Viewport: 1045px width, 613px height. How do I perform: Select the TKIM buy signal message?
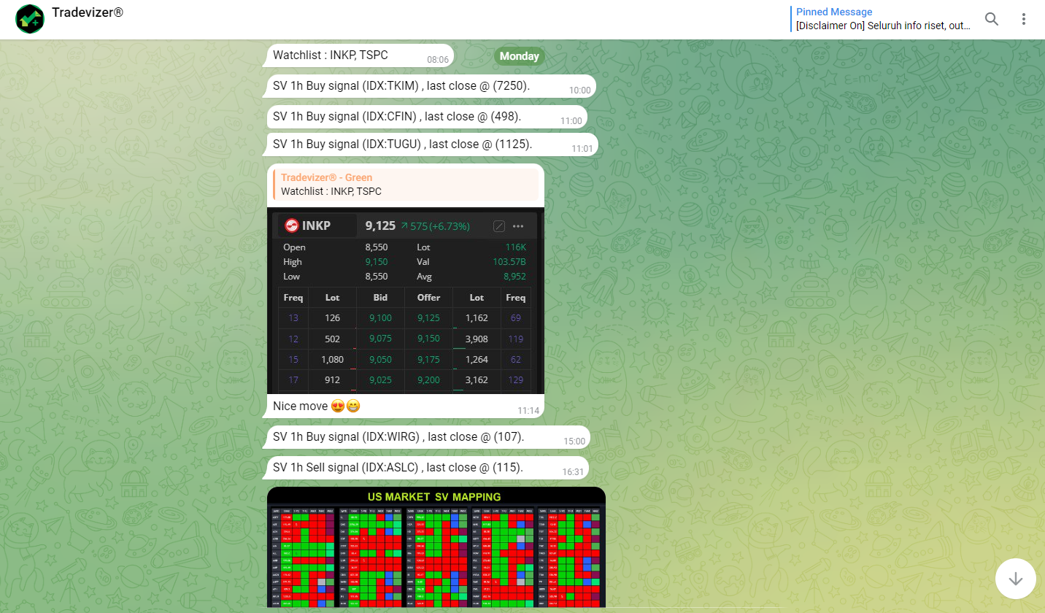pos(401,86)
